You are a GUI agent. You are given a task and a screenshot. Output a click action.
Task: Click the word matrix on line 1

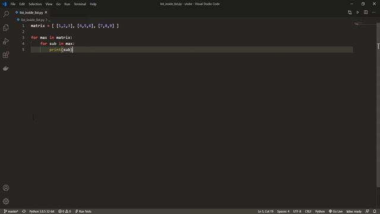coord(37,26)
